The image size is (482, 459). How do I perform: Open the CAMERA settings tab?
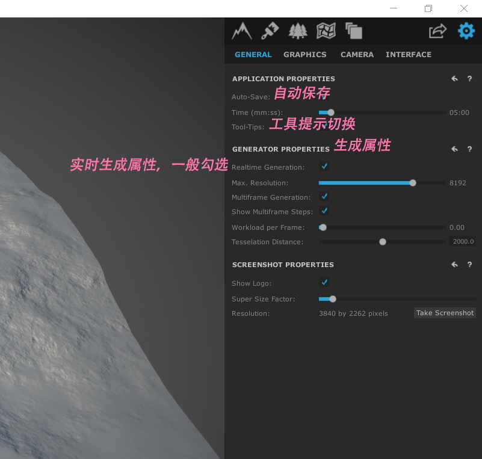[357, 54]
